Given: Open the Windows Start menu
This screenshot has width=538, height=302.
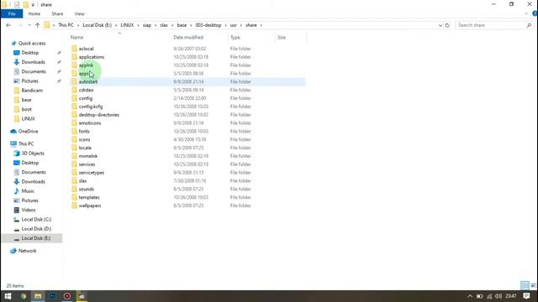Looking at the screenshot, I should click(x=8, y=296).
